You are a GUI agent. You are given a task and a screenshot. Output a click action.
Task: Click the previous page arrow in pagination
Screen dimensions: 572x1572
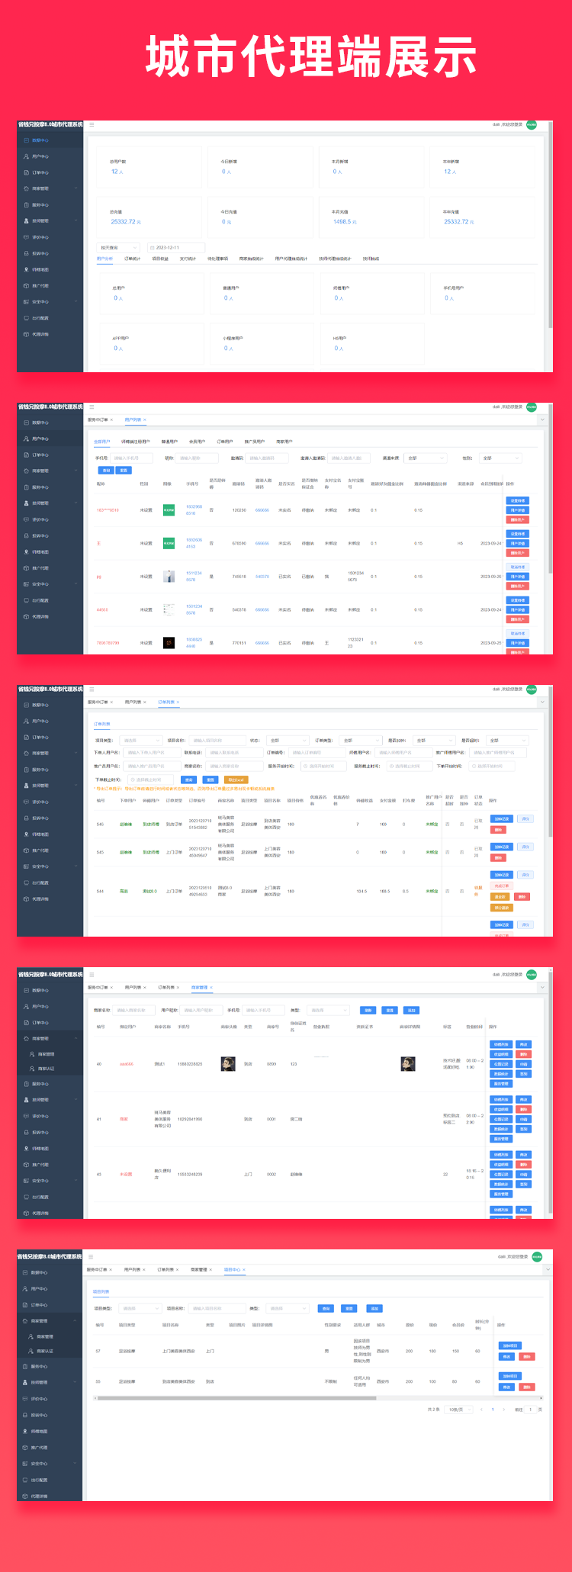tap(483, 1410)
